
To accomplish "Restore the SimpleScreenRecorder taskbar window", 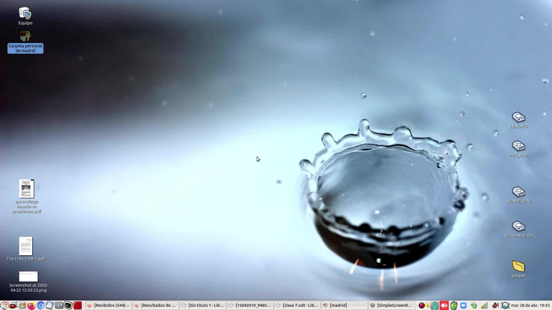I will pos(392,305).
